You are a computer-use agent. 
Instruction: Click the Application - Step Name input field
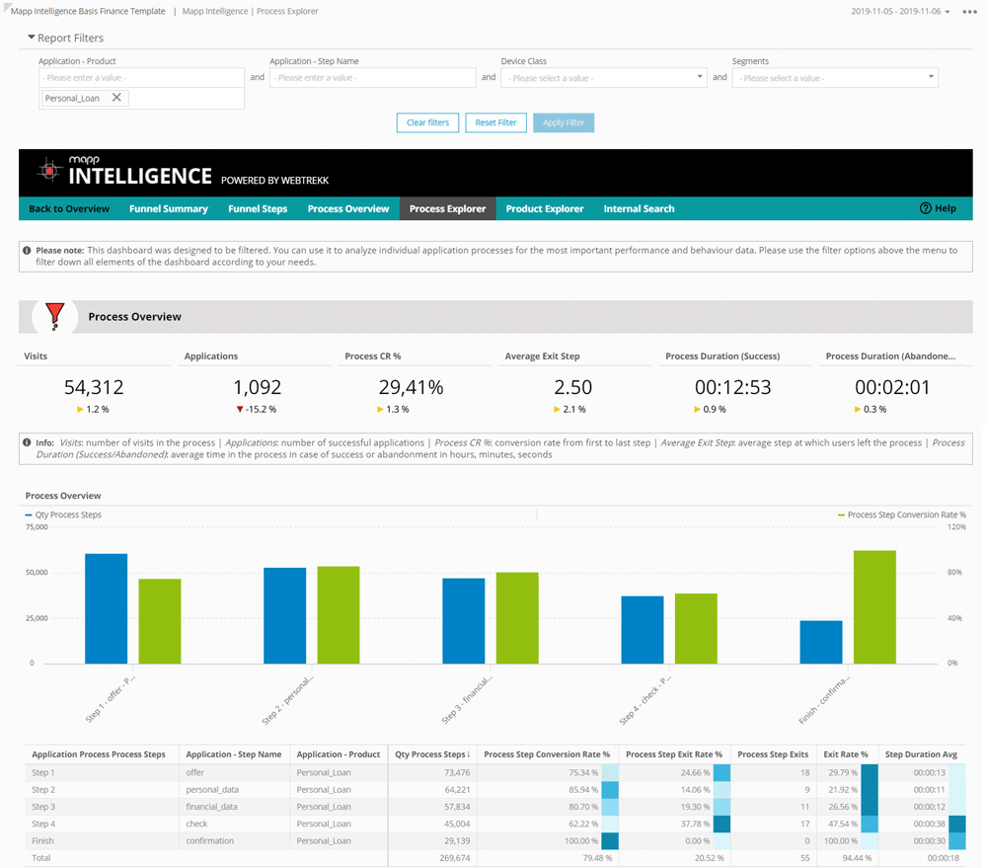click(372, 78)
